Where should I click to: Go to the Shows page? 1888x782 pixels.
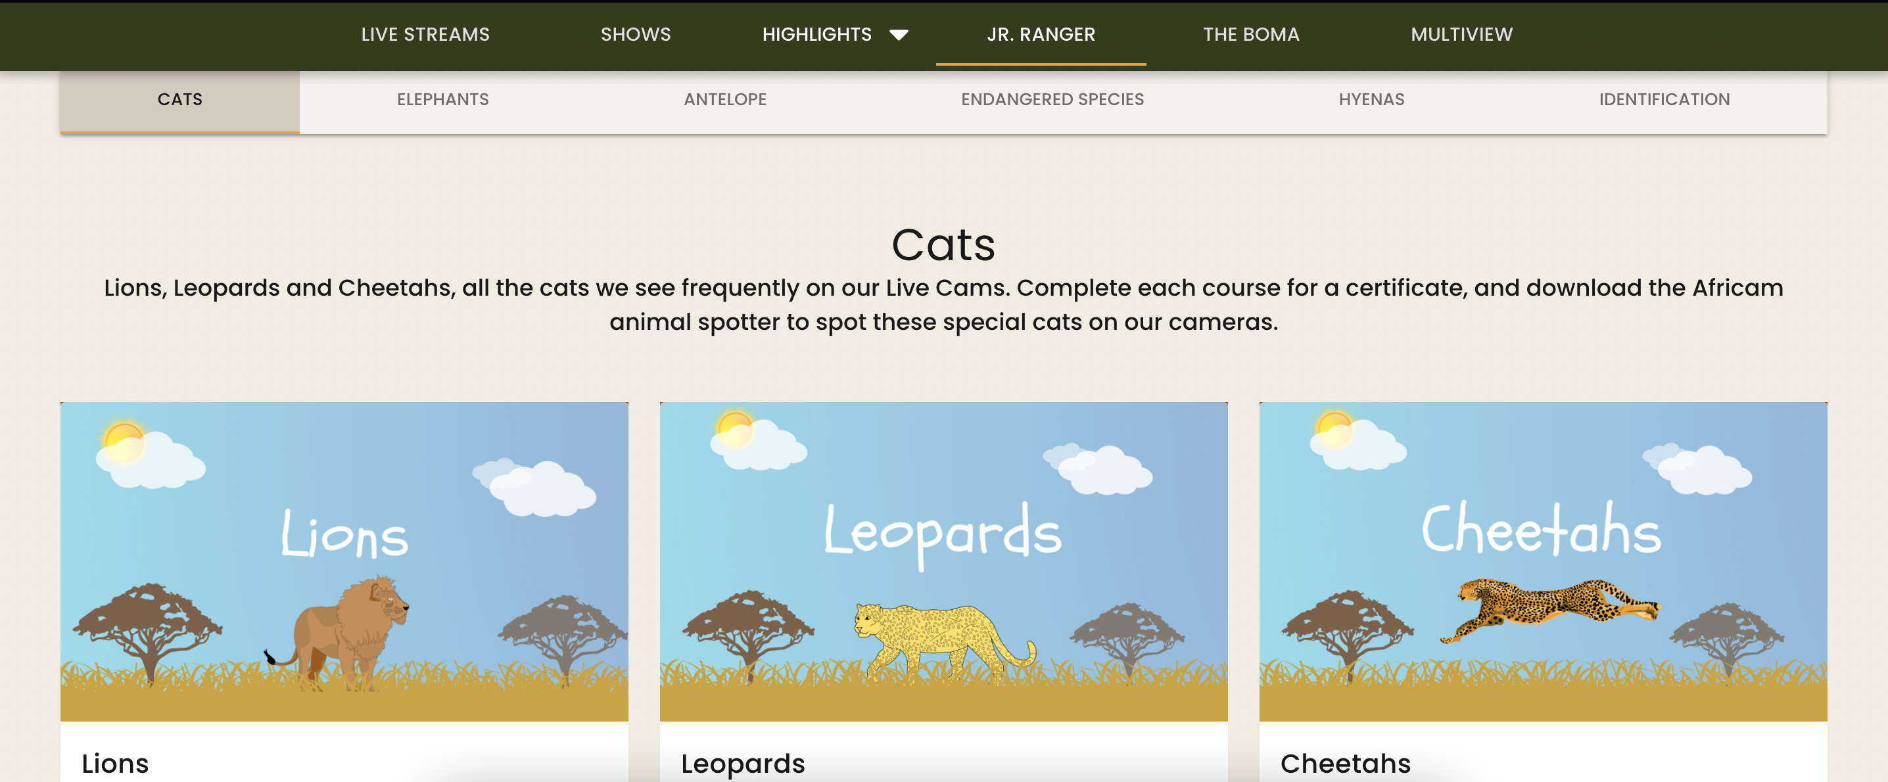pyautogui.click(x=636, y=34)
